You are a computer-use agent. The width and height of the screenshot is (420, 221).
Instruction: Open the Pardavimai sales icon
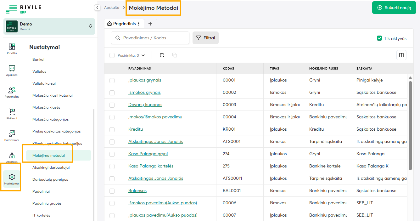pyautogui.click(x=12, y=136)
